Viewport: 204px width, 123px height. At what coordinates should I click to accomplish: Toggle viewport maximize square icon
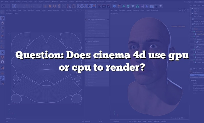coord(188,10)
